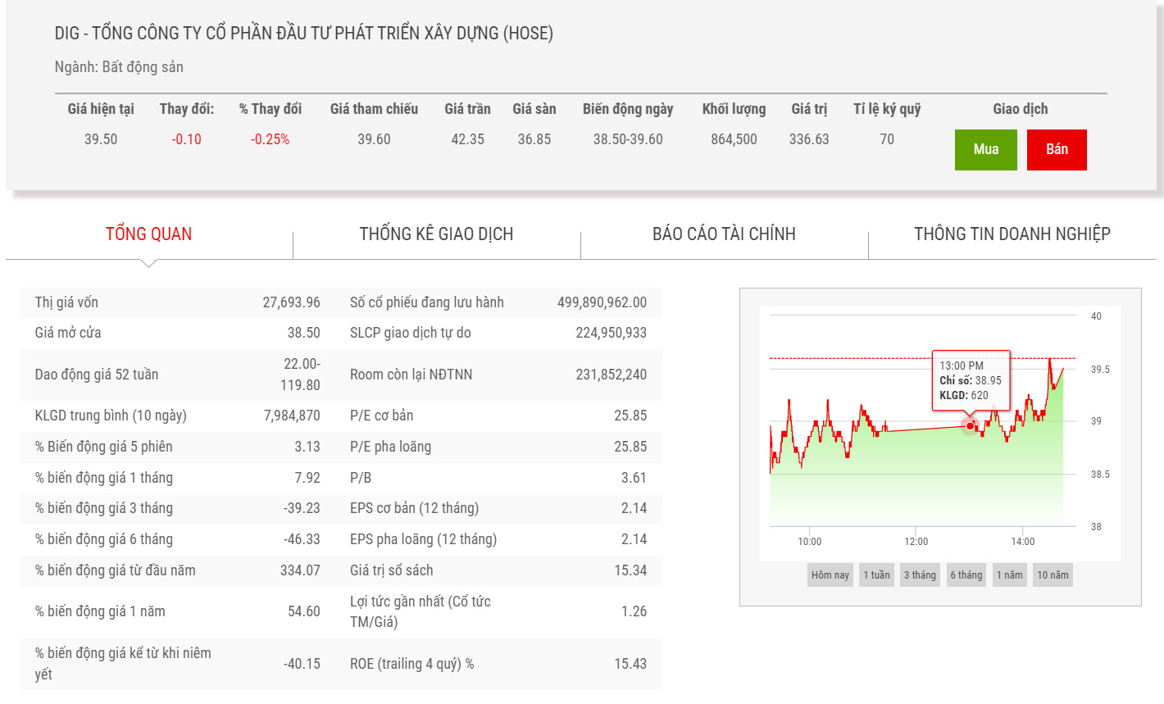This screenshot has width=1164, height=704.
Task: Click the red Bán sell button
Action: pos(1057,150)
